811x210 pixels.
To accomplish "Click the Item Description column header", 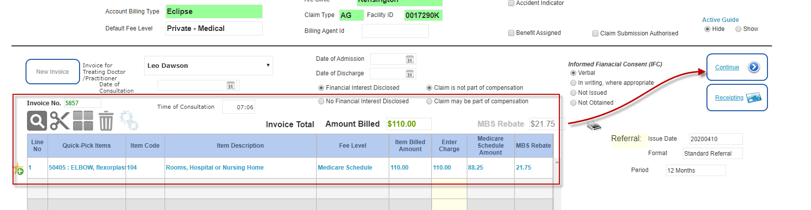I will point(240,146).
